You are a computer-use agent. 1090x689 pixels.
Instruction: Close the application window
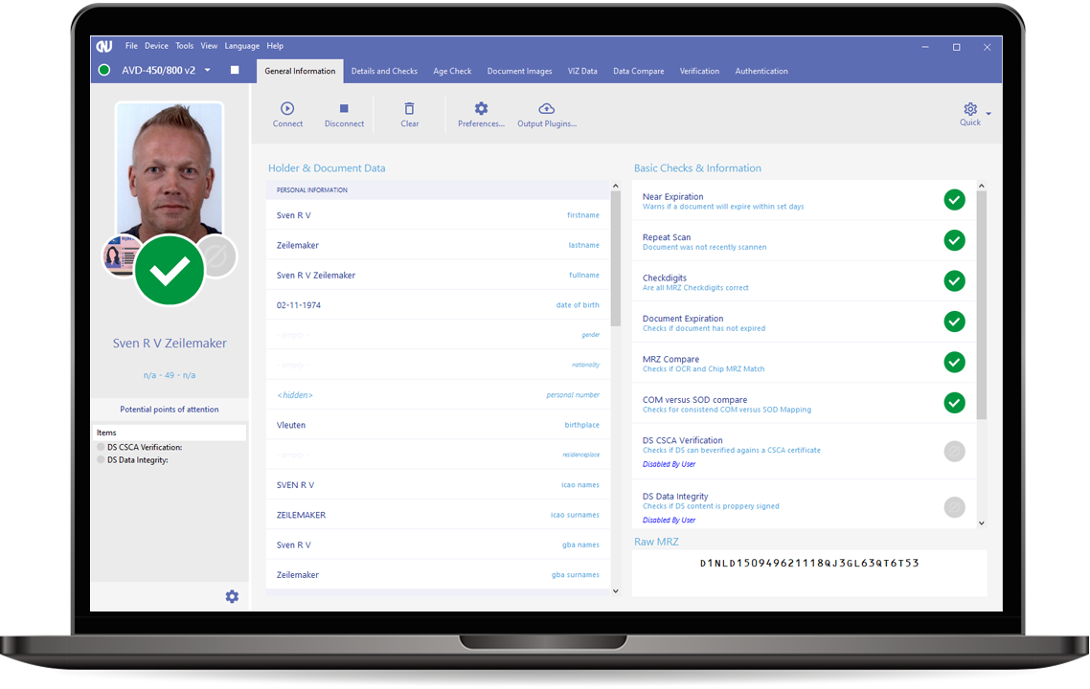(988, 47)
